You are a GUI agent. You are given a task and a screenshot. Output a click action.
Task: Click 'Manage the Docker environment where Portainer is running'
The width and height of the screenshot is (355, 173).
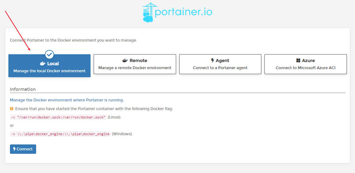tap(67, 100)
